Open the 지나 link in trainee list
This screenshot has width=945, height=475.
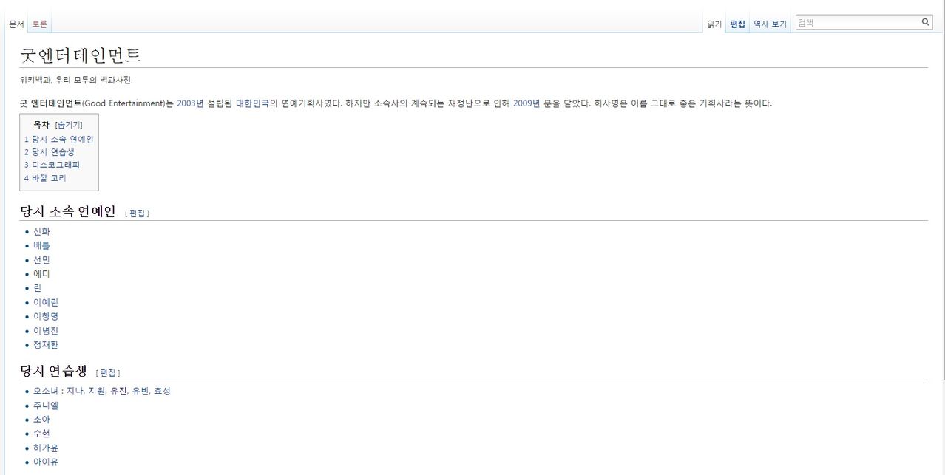pyautogui.click(x=75, y=391)
